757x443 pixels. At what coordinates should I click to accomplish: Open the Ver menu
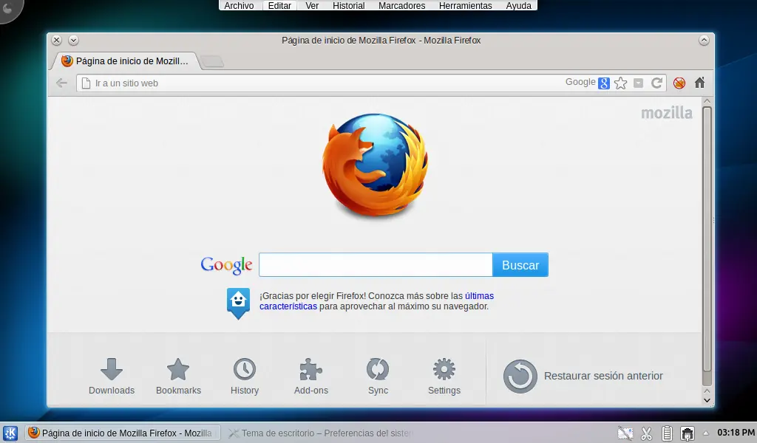point(312,6)
